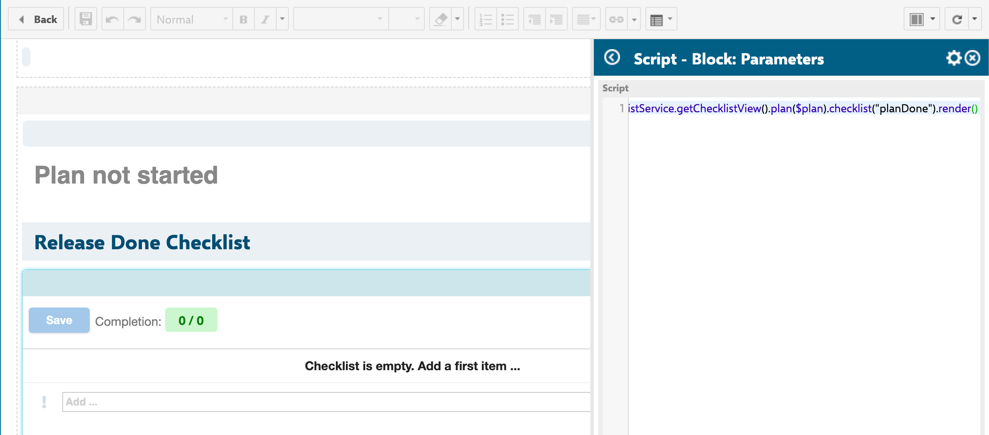Click the exclamation mark priority icon
Viewport: 989px width, 435px height.
click(44, 402)
